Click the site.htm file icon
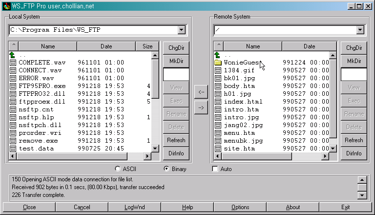The height and width of the screenshot is (215, 375). pos(218,149)
